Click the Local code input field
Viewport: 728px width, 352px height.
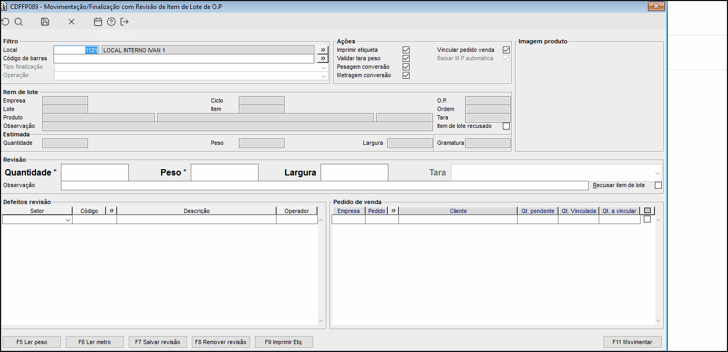coord(76,50)
